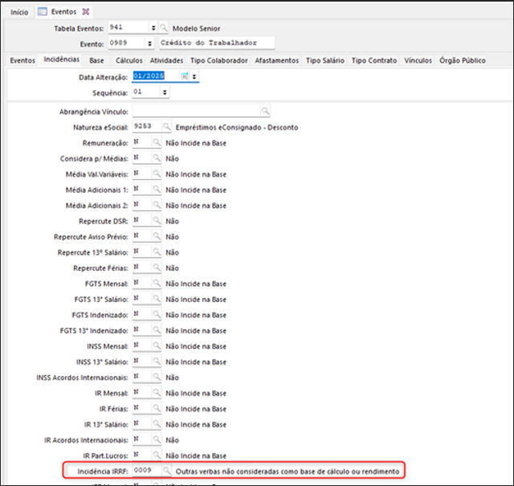Open Natureza eSocial lookup magnifier
514x486 pixels.
166,126
